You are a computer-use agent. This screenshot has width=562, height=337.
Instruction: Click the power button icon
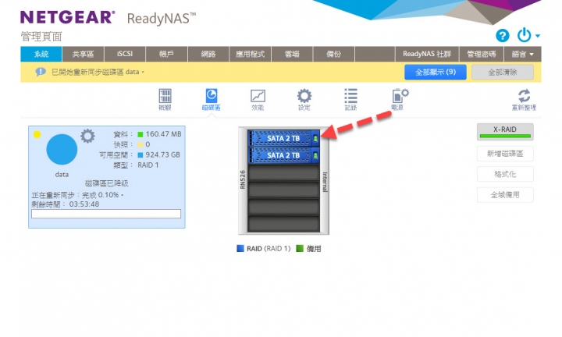524,35
